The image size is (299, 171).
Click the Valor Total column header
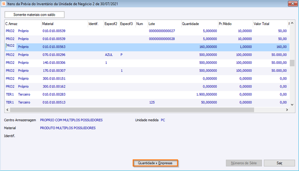point(270,24)
